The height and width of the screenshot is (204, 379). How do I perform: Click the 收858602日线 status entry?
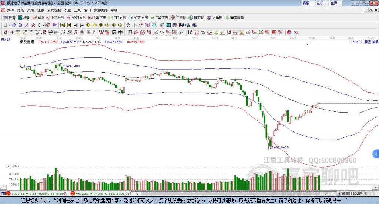pyautogui.click(x=353, y=194)
